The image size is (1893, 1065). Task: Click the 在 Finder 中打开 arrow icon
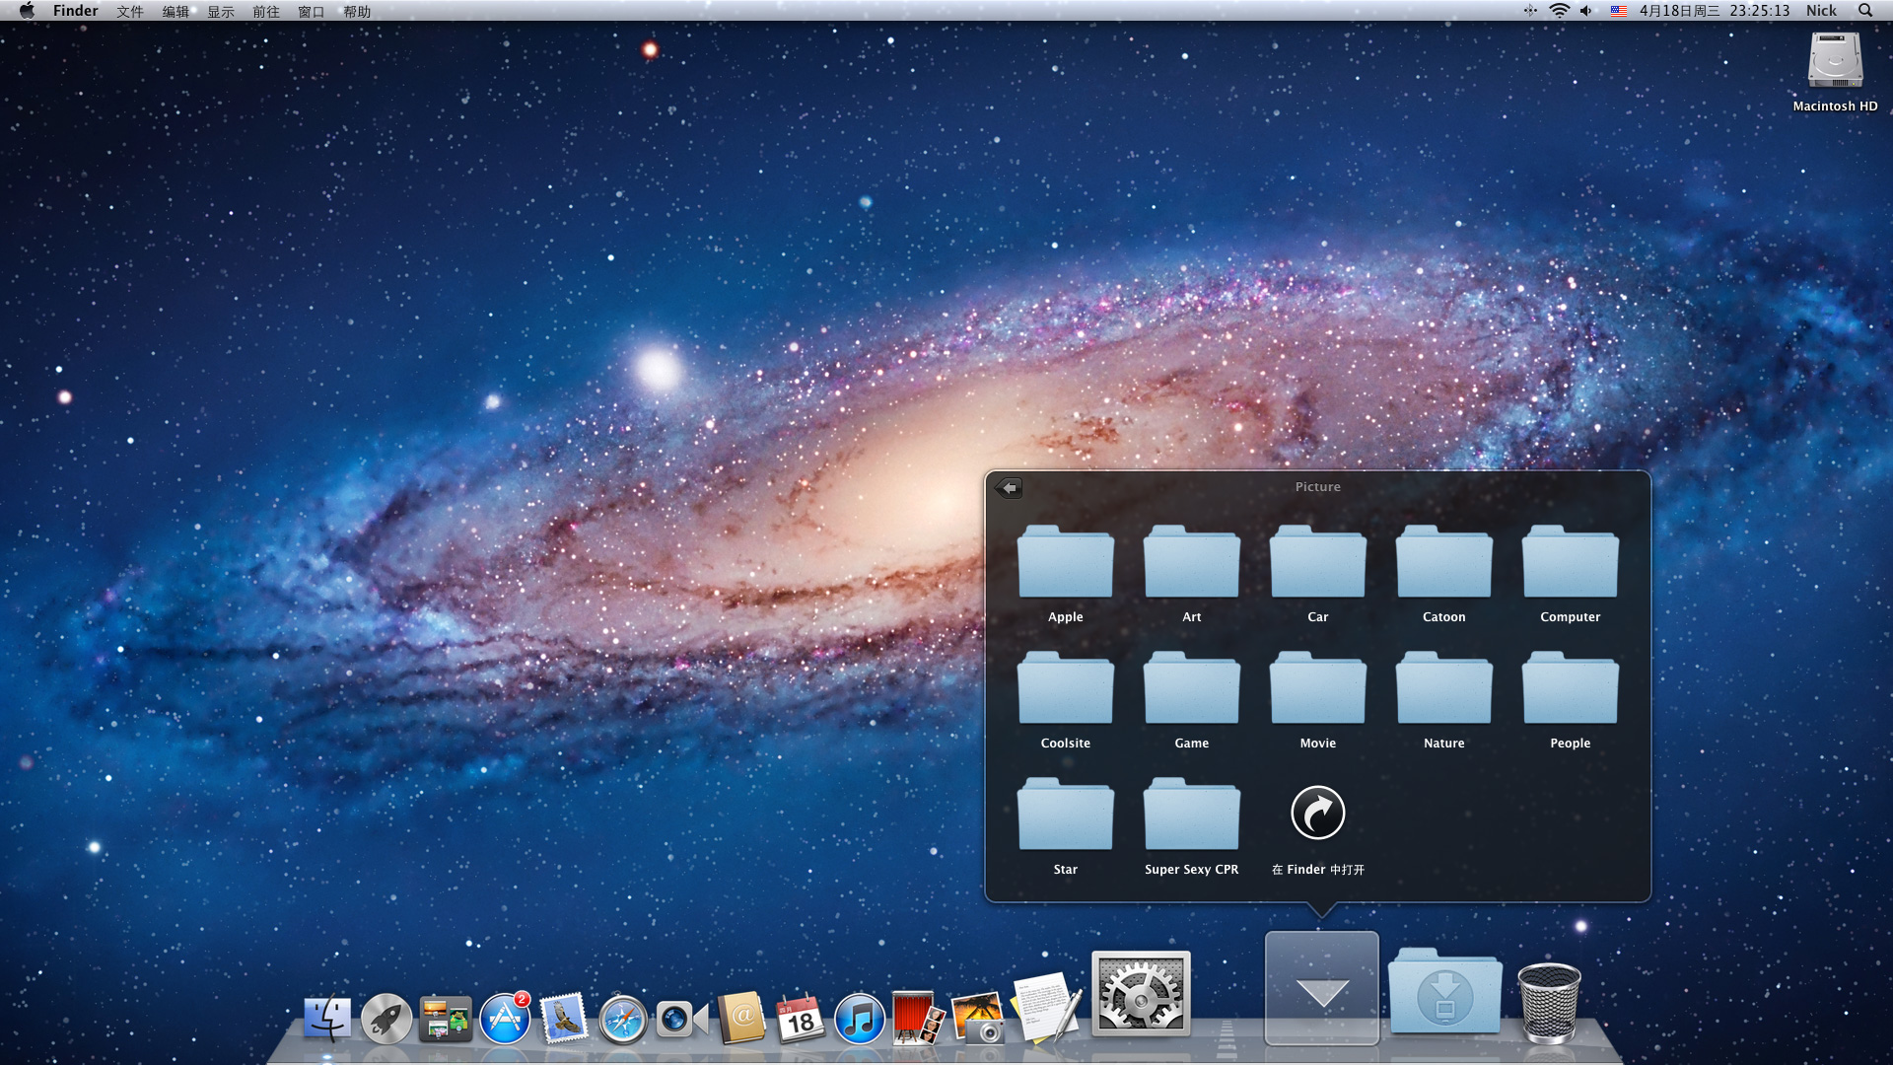click(x=1317, y=813)
